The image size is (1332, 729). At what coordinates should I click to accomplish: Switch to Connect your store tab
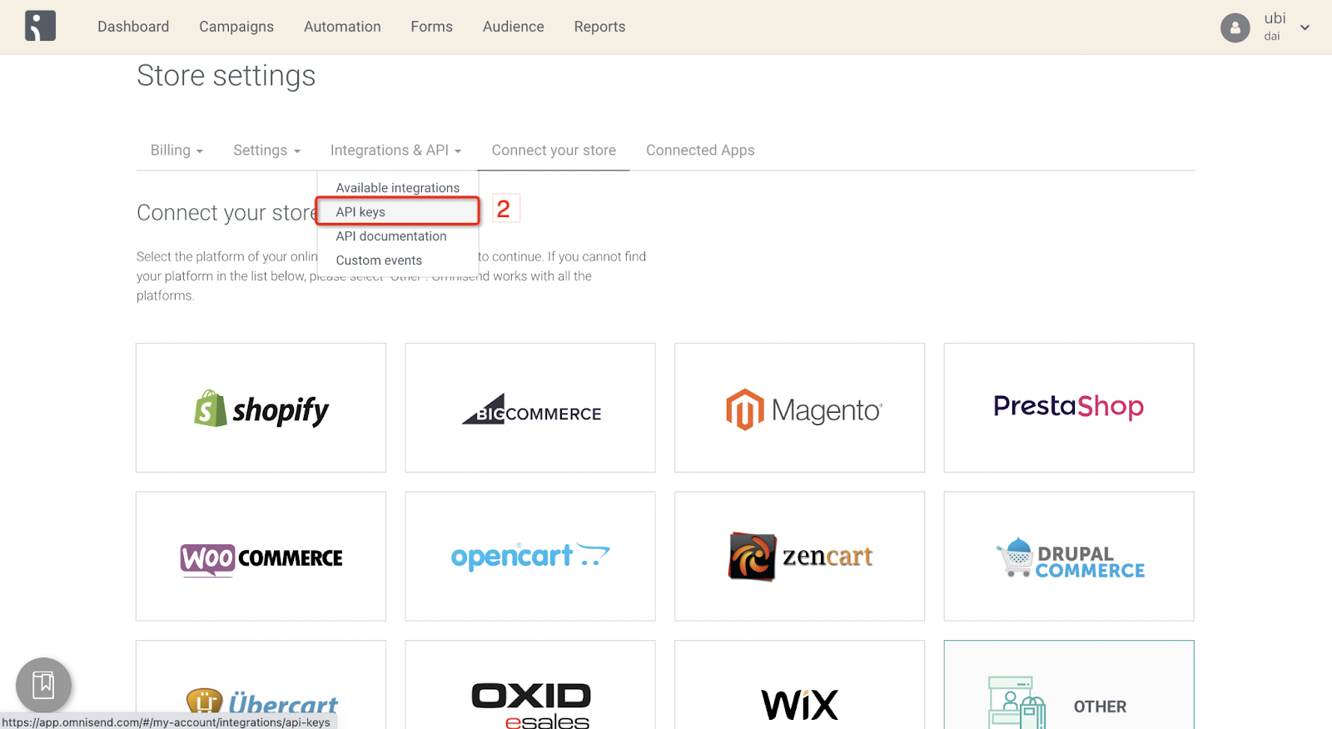554,150
